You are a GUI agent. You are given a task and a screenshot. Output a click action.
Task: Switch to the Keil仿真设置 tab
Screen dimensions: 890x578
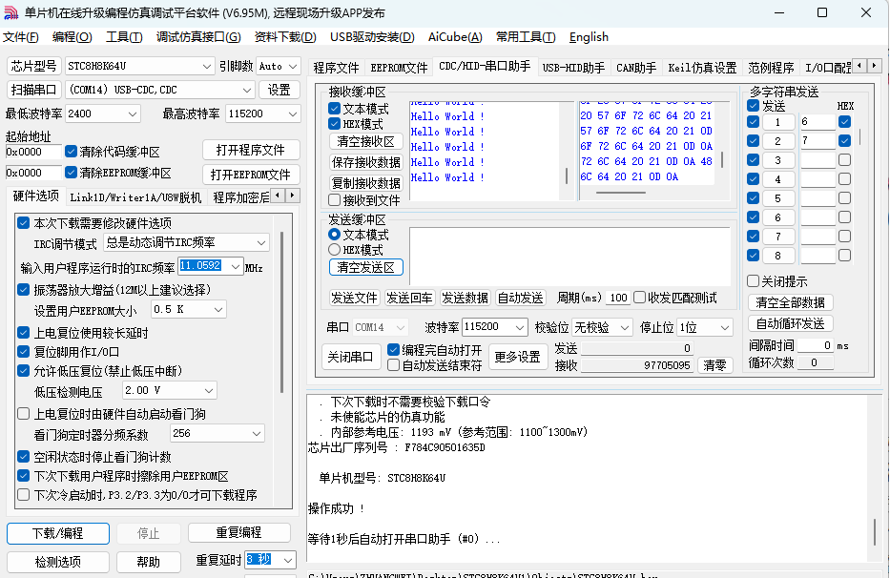pyautogui.click(x=702, y=68)
